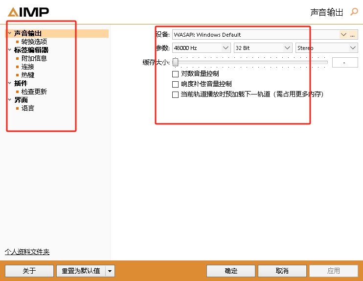Click the cache size value field
The width and height of the screenshot is (363, 281).
[x=345, y=63]
